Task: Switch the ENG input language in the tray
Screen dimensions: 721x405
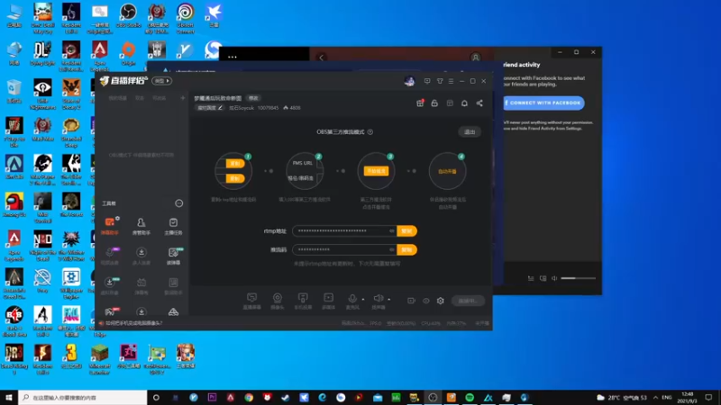Action: [667, 397]
